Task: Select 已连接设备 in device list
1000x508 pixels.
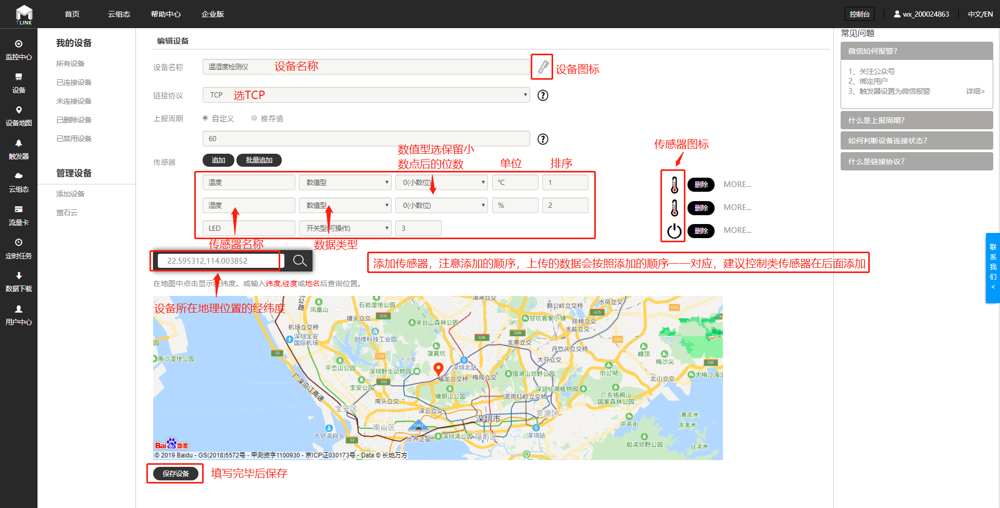Action: [74, 82]
